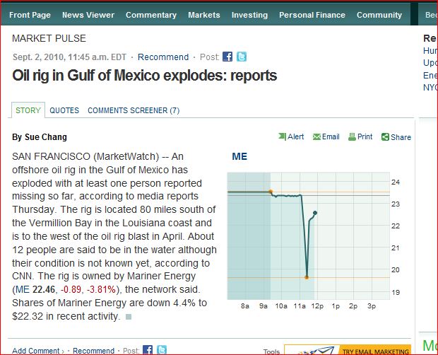438x355 pixels.
Task: Open the ME ticker link in the article text
Action: (23, 289)
